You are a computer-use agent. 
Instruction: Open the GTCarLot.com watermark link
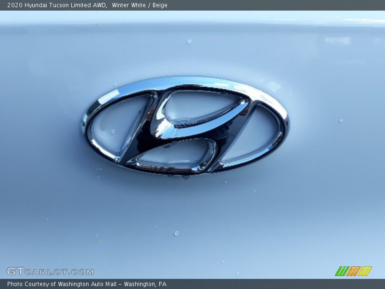click(50, 271)
